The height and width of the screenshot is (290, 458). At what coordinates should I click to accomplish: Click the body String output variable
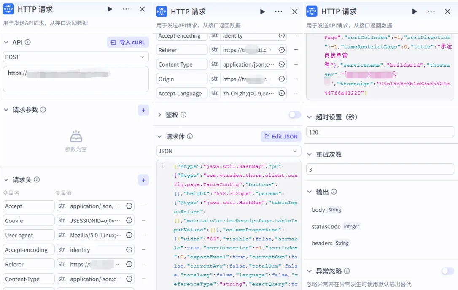point(326,210)
